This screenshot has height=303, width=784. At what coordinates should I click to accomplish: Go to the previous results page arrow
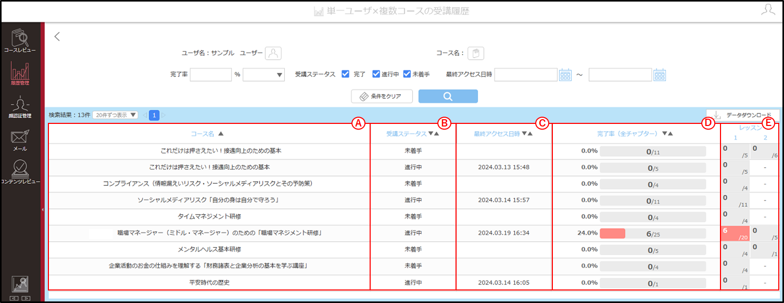pos(145,115)
